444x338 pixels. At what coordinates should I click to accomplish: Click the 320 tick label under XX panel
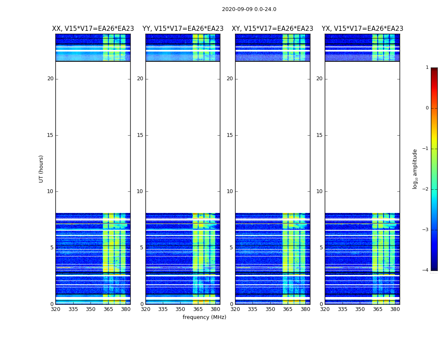(56, 309)
